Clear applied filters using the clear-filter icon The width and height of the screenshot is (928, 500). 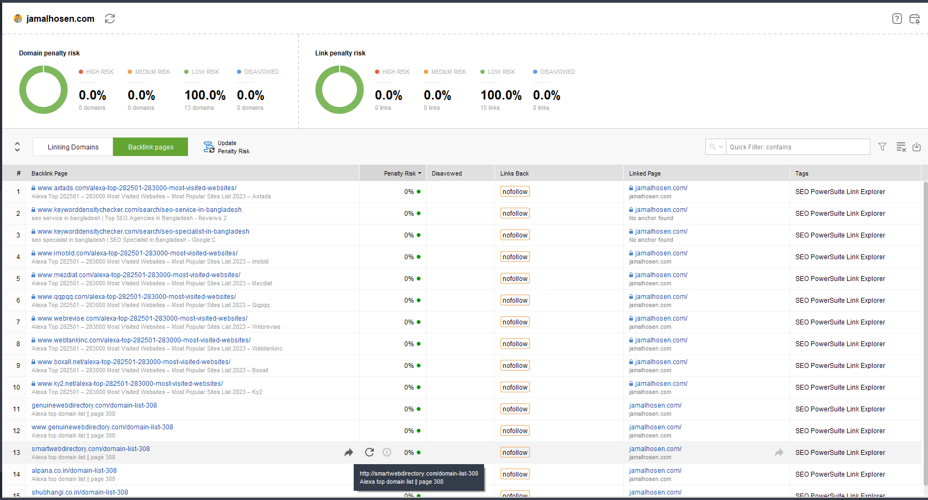[901, 147]
